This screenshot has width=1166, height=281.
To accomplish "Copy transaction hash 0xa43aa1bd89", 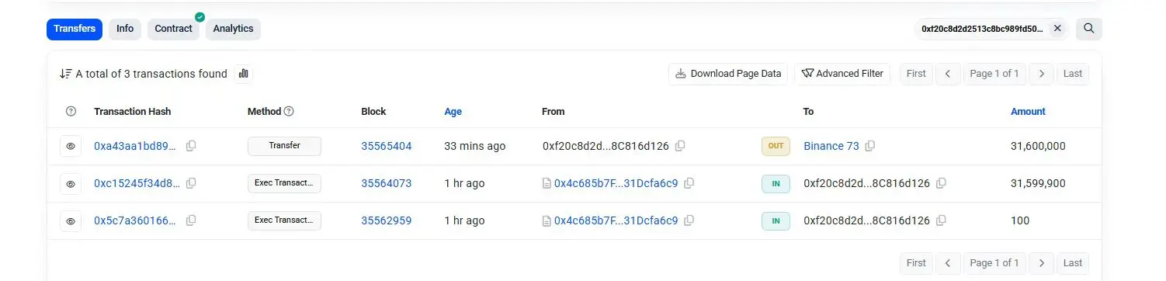I will (191, 146).
